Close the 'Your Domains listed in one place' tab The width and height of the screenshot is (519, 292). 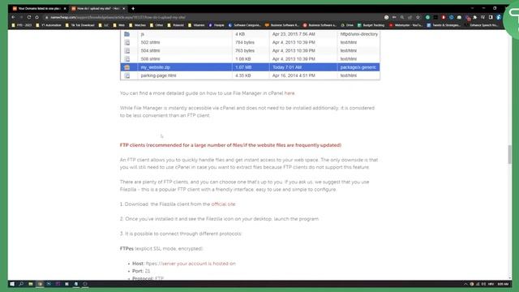click(x=65, y=8)
